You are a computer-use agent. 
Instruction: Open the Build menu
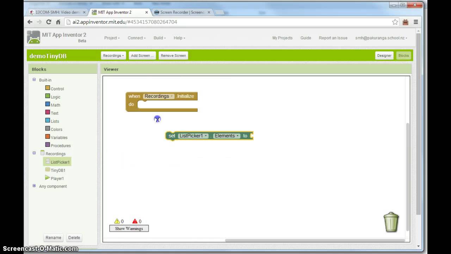pos(159,38)
